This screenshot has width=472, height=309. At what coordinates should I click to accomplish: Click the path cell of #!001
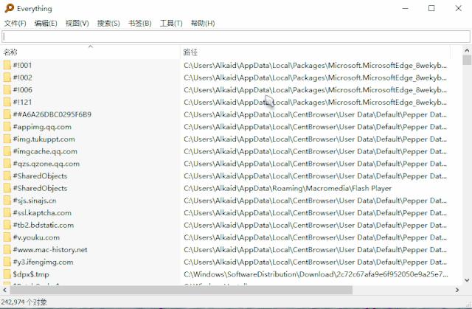pos(315,65)
